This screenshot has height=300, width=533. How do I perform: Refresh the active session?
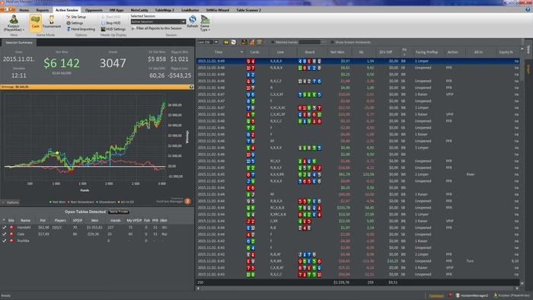[x=193, y=21]
